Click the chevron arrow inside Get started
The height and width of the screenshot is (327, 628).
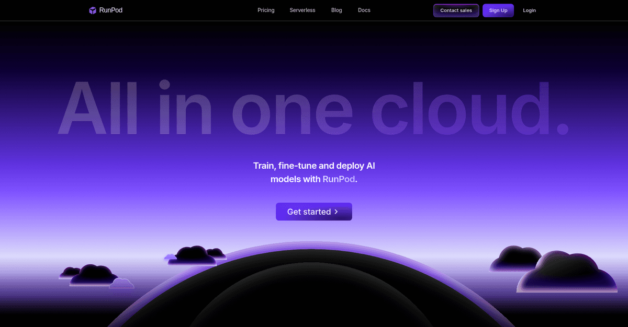(x=337, y=212)
